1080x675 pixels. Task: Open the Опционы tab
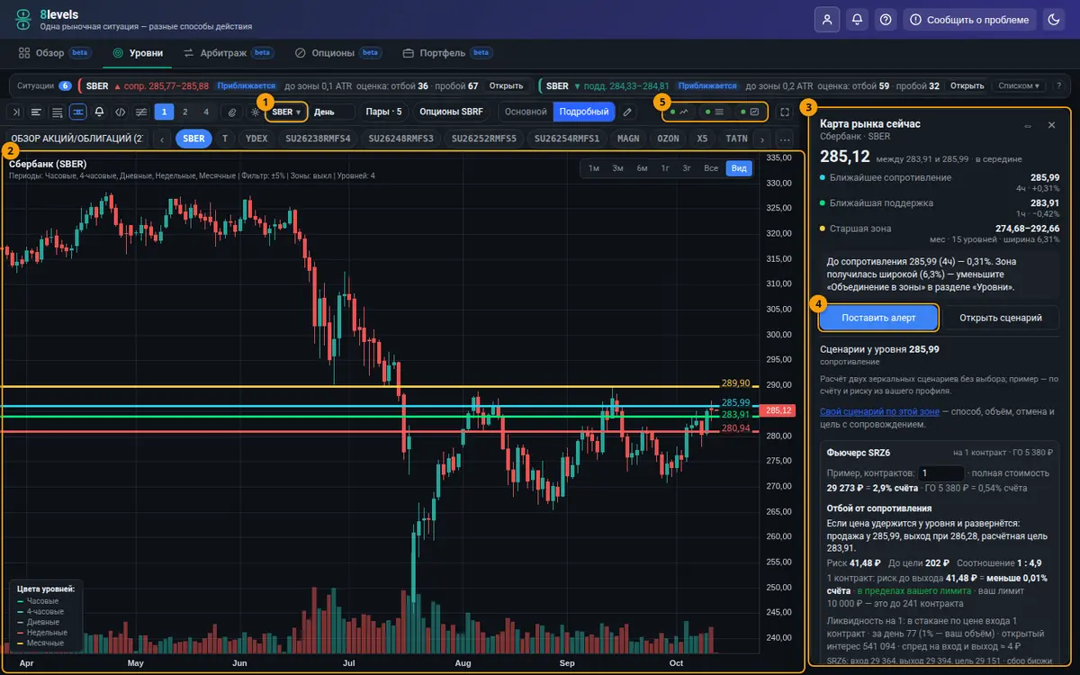point(338,53)
